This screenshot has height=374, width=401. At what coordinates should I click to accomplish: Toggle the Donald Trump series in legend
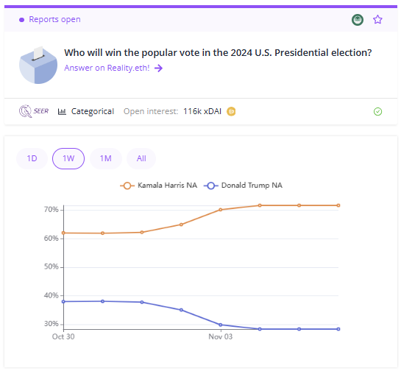click(x=243, y=186)
